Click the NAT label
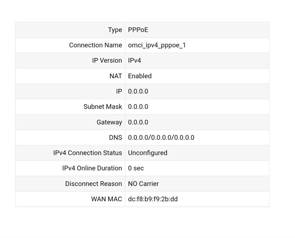Image resolution: width=295 pixels, height=238 pixels. pos(116,76)
